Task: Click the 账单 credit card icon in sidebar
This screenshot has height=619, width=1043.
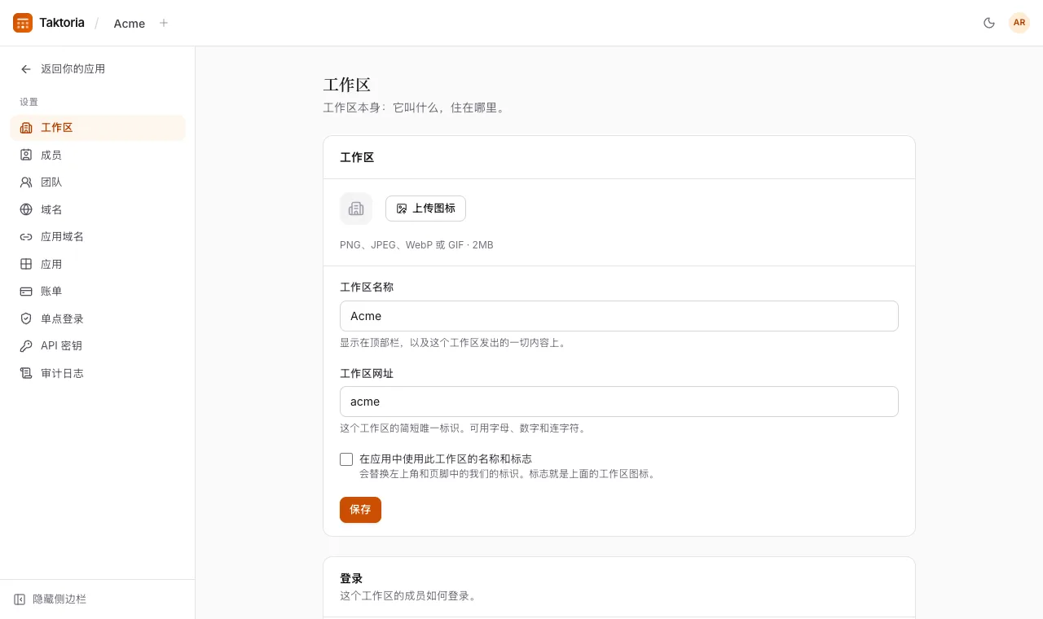Action: pos(26,292)
